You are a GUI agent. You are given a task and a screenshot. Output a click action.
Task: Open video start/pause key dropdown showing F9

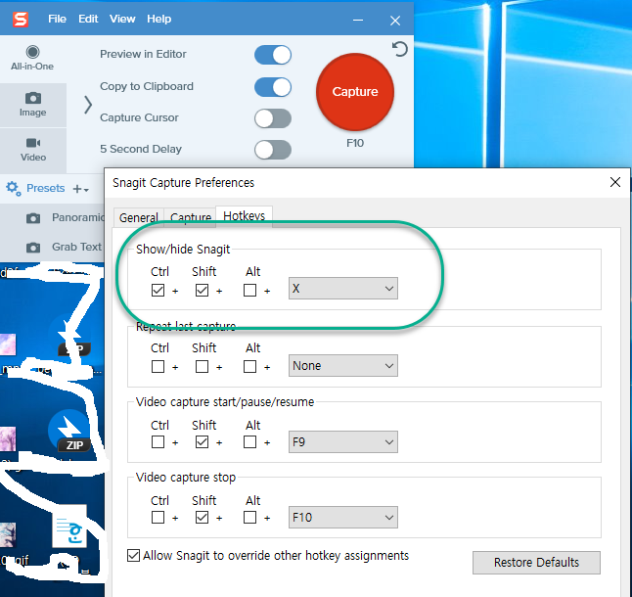343,441
